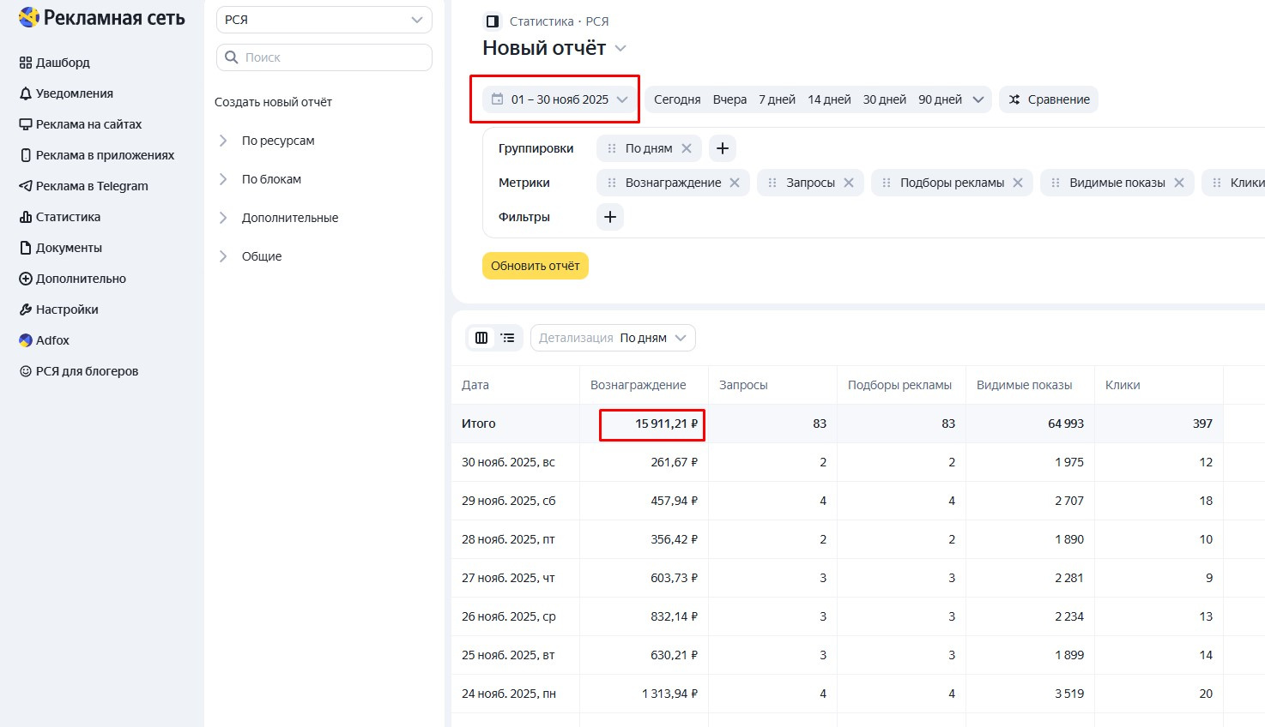This screenshot has width=1265, height=727.
Task: Open the date range picker 01 – 30 нояб 2025
Action: pyautogui.click(x=560, y=99)
